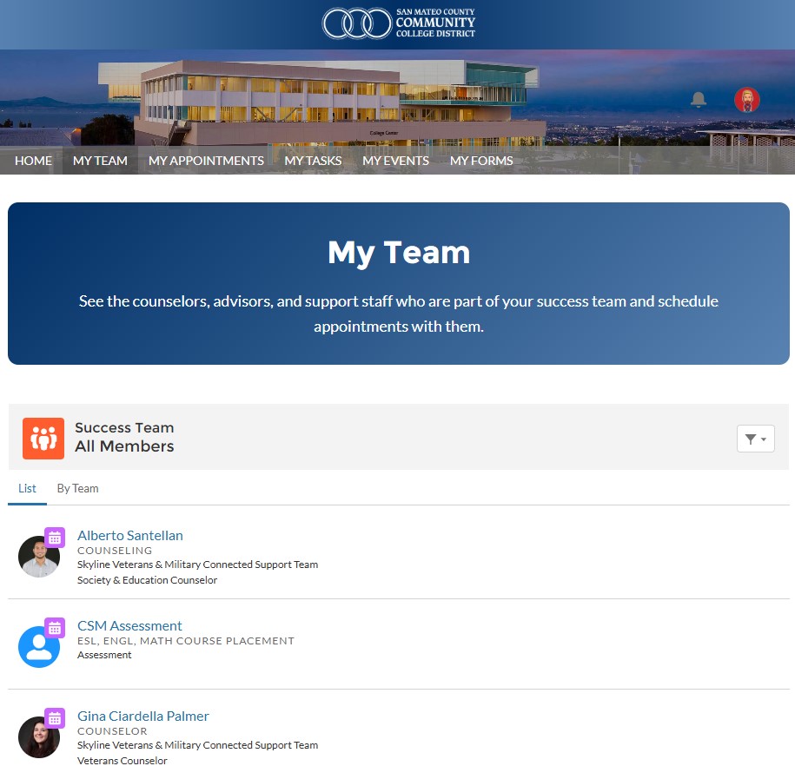Open MY APPOINTMENTS in the navigation bar
Screen dimensions: 795x766
pyautogui.click(x=206, y=161)
